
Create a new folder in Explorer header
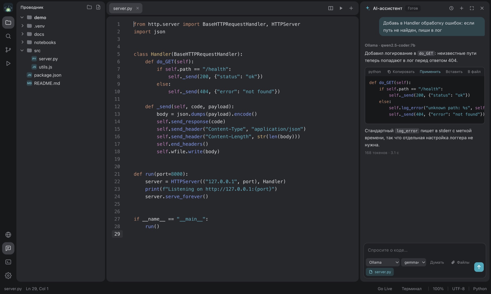89,7
